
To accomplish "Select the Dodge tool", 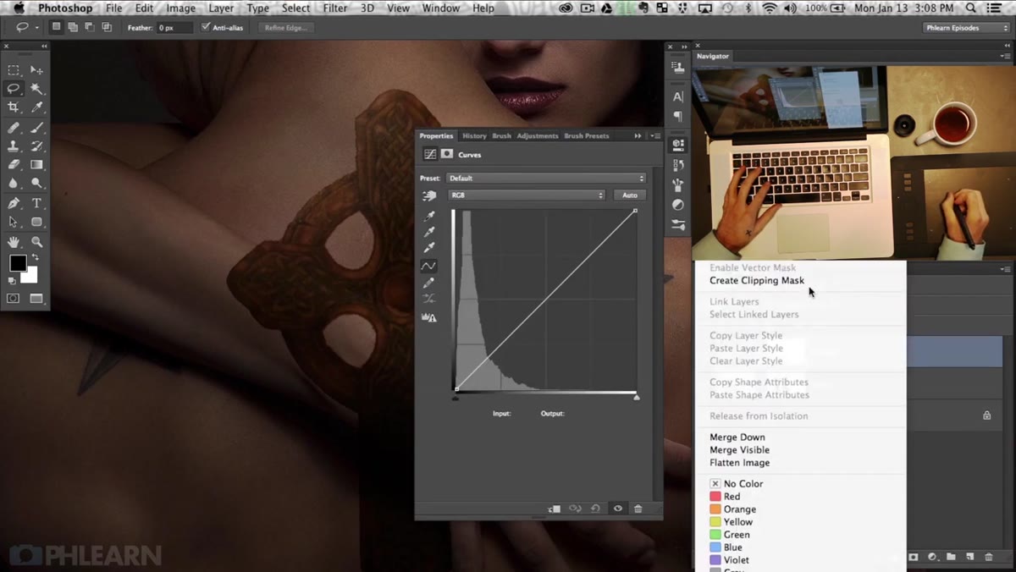I will [36, 183].
